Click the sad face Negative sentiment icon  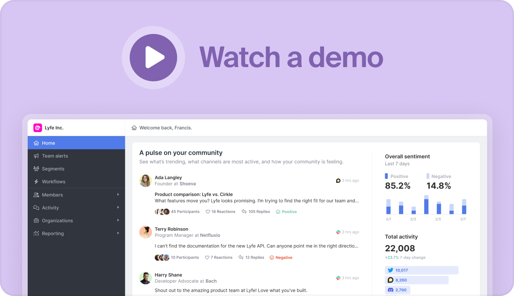pyautogui.click(x=272, y=257)
